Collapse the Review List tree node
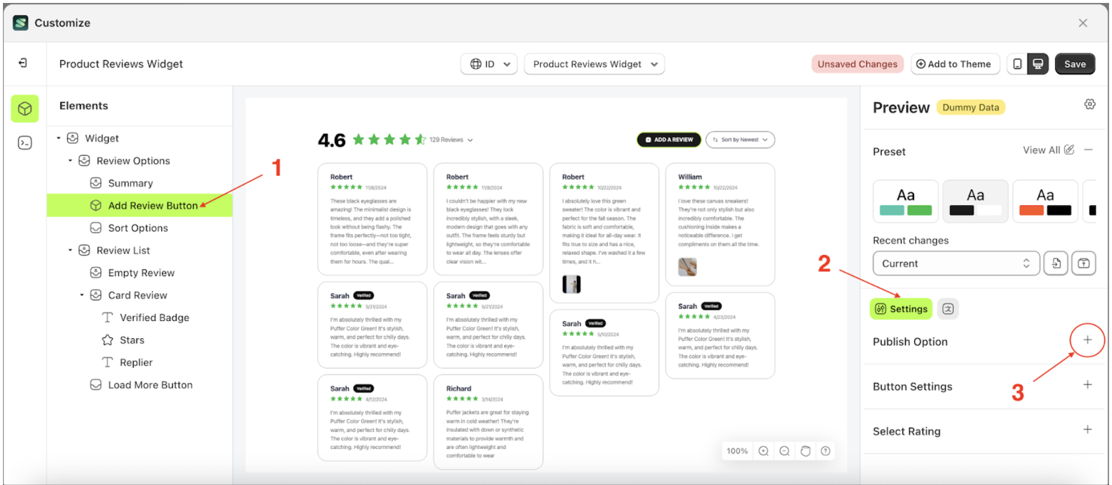 [70, 250]
